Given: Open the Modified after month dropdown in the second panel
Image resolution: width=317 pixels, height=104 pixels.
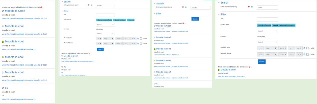Looking at the screenshot, I should click(109, 39).
